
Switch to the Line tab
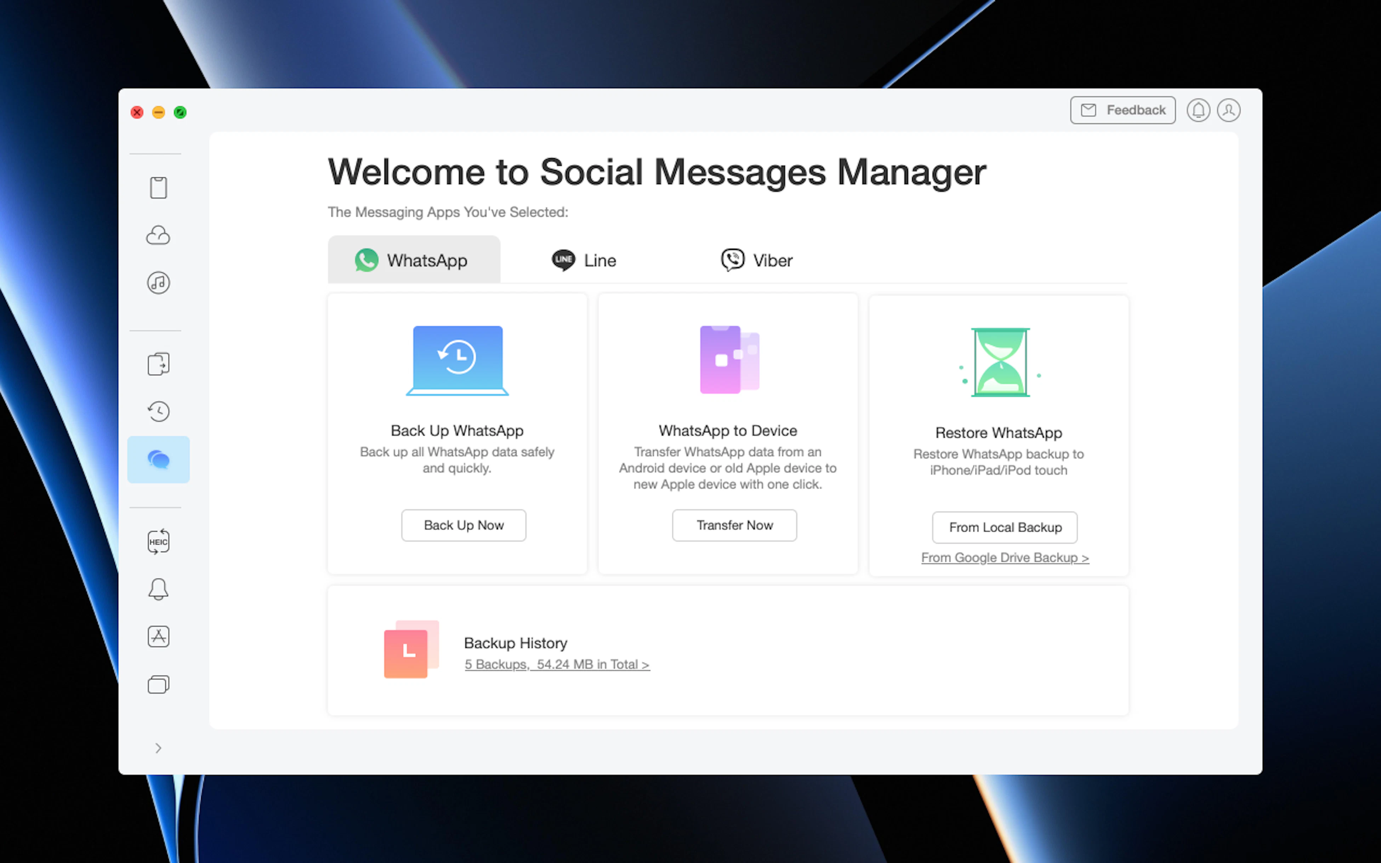coord(584,260)
